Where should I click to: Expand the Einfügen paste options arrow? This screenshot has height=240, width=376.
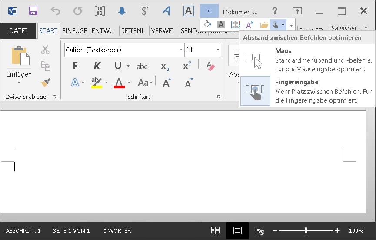click(x=19, y=83)
